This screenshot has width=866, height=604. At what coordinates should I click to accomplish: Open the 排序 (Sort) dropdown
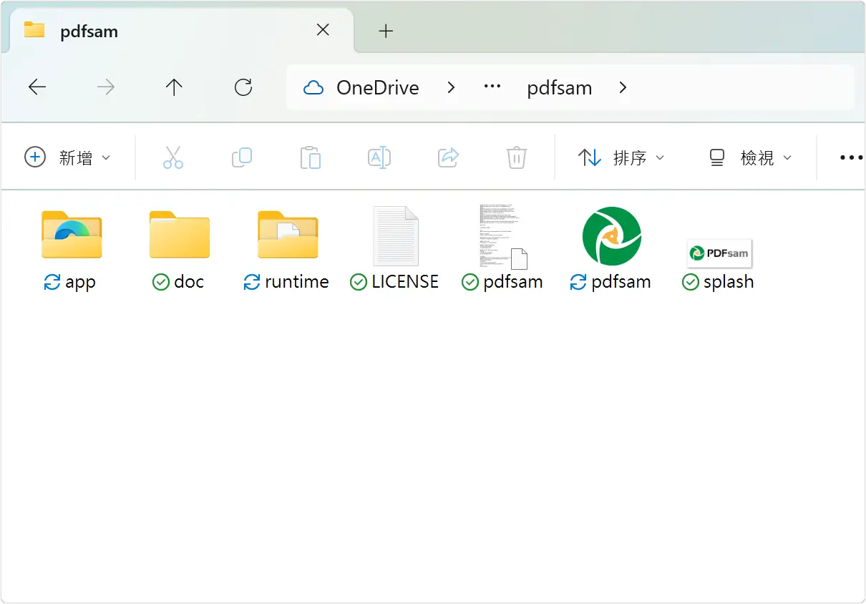pos(621,157)
